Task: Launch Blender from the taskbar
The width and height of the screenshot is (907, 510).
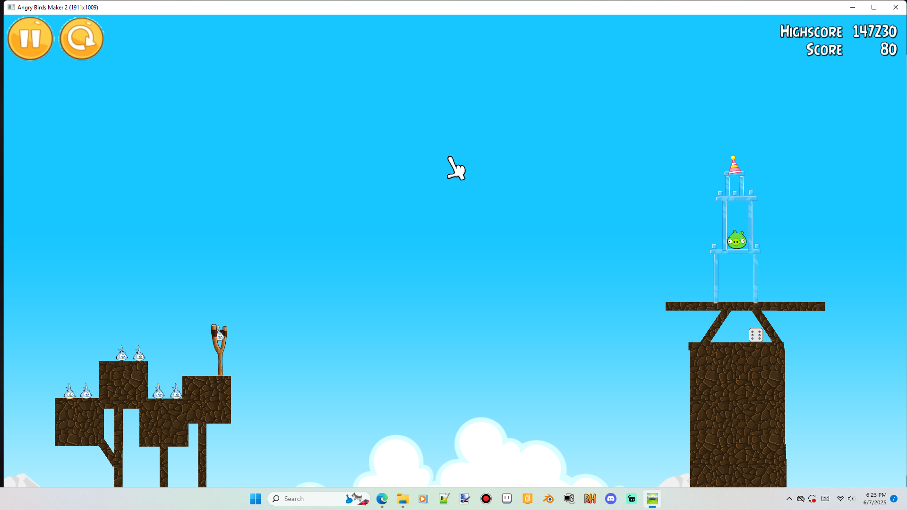Action: (548, 499)
